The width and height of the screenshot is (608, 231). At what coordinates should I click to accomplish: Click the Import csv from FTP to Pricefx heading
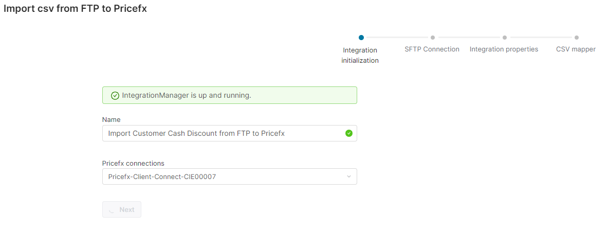pyautogui.click(x=75, y=9)
